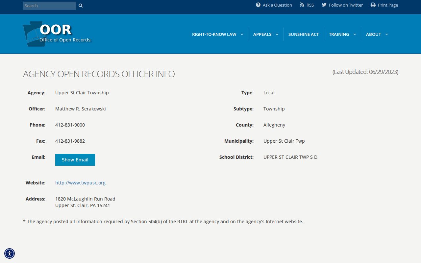Open the http://www.twpusc.org website link
Screen dimensions: 421x263
click(x=80, y=183)
